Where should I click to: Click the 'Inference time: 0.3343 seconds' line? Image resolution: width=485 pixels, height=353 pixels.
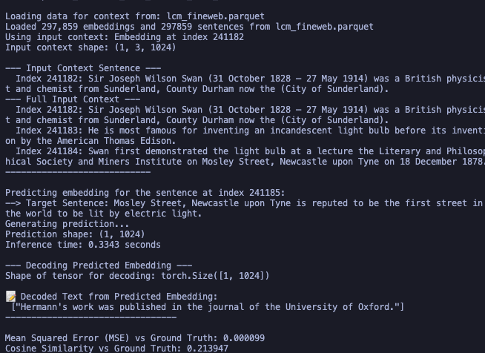coord(83,245)
